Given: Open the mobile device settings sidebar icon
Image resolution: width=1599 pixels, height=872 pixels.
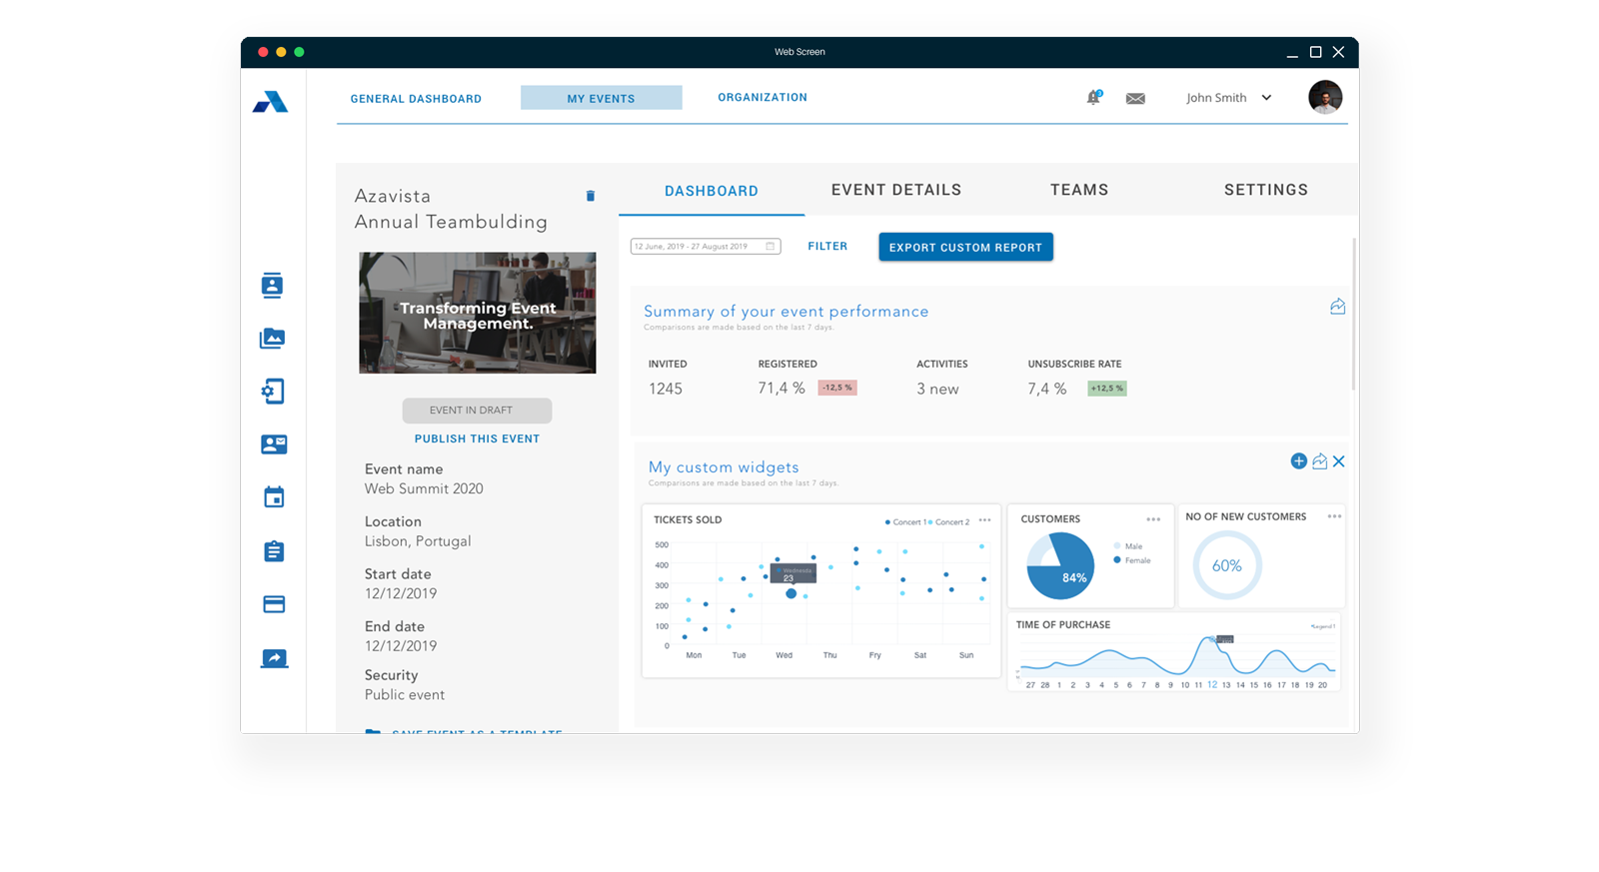Looking at the screenshot, I should (273, 392).
